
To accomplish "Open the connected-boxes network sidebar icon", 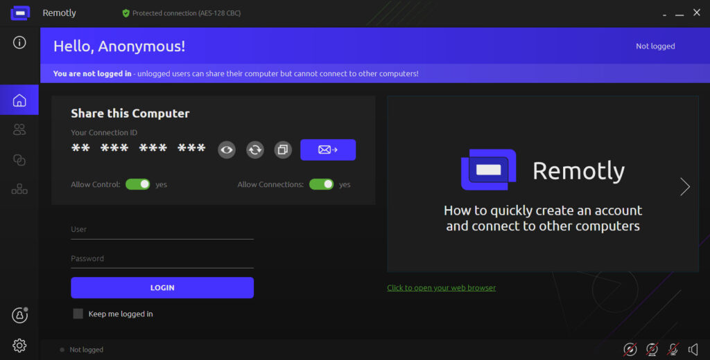I will (19, 189).
